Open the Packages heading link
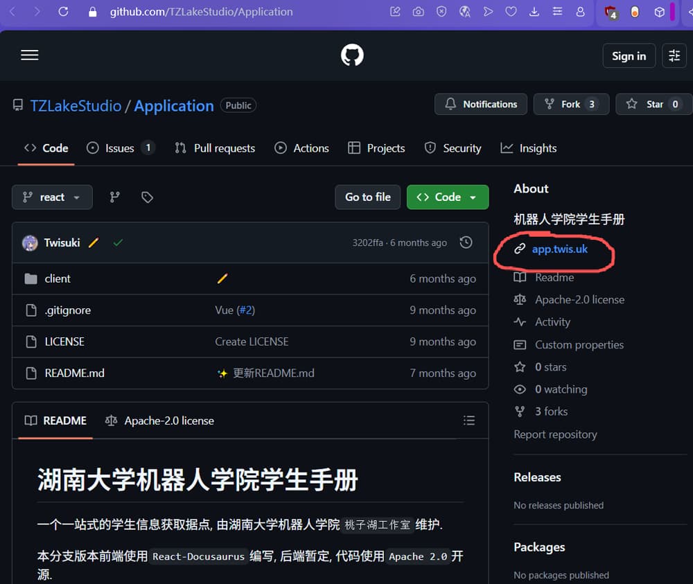This screenshot has width=693, height=584. [539, 547]
